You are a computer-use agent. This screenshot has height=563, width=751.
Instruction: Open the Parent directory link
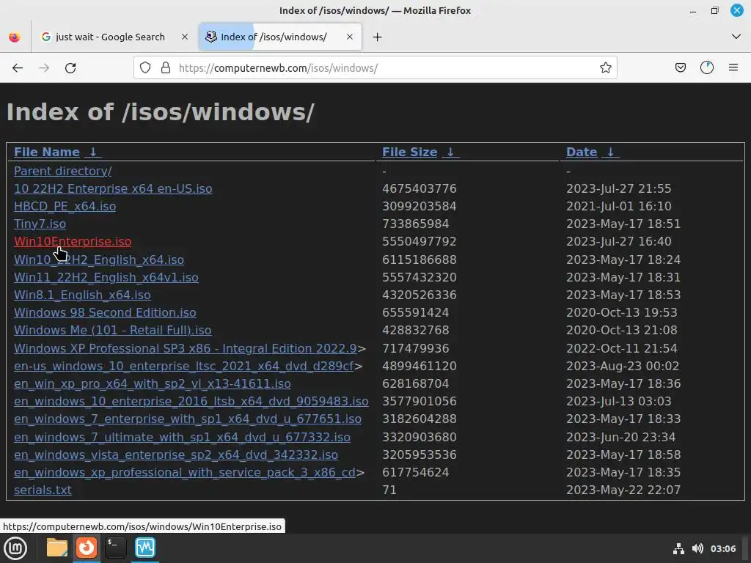tap(63, 171)
